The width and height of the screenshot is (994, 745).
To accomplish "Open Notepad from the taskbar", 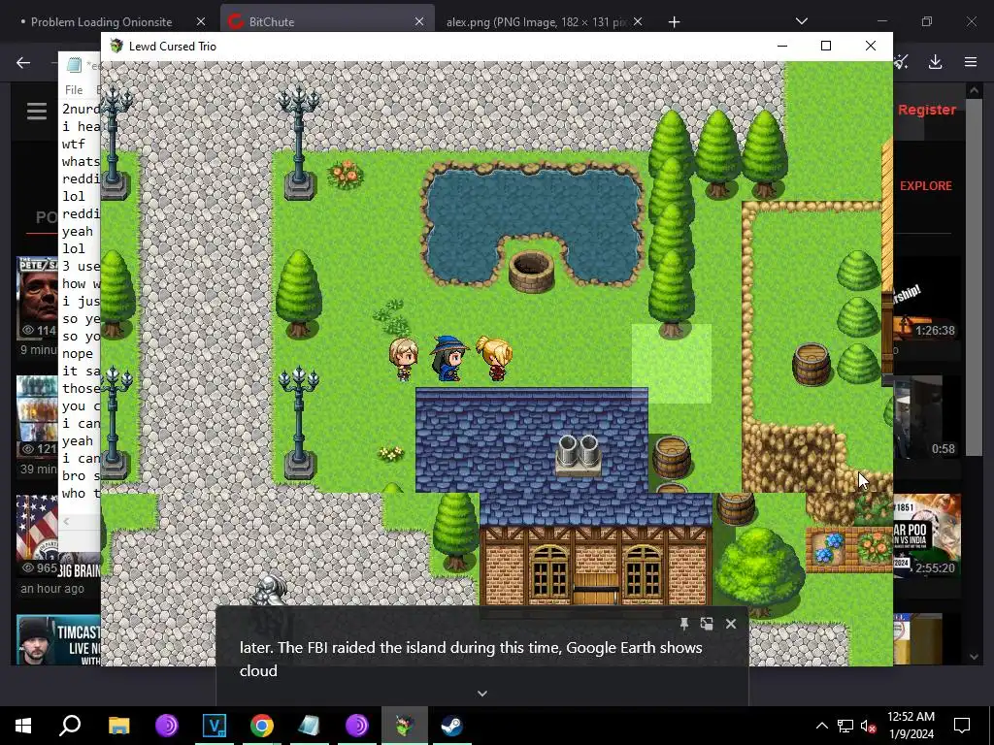I will coord(310,726).
